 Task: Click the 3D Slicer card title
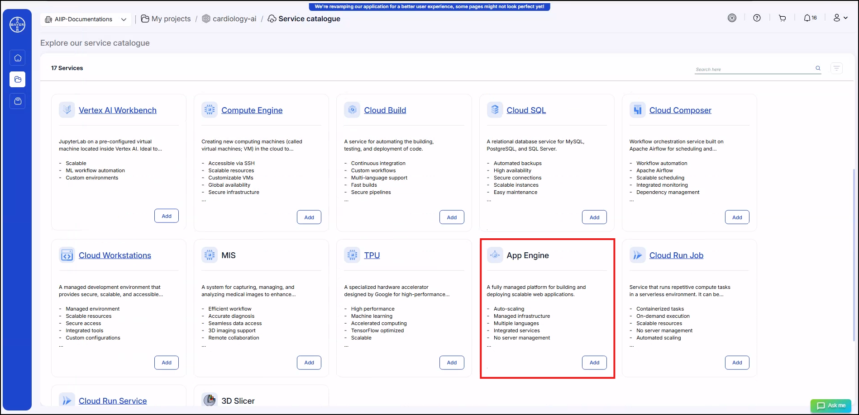point(238,401)
